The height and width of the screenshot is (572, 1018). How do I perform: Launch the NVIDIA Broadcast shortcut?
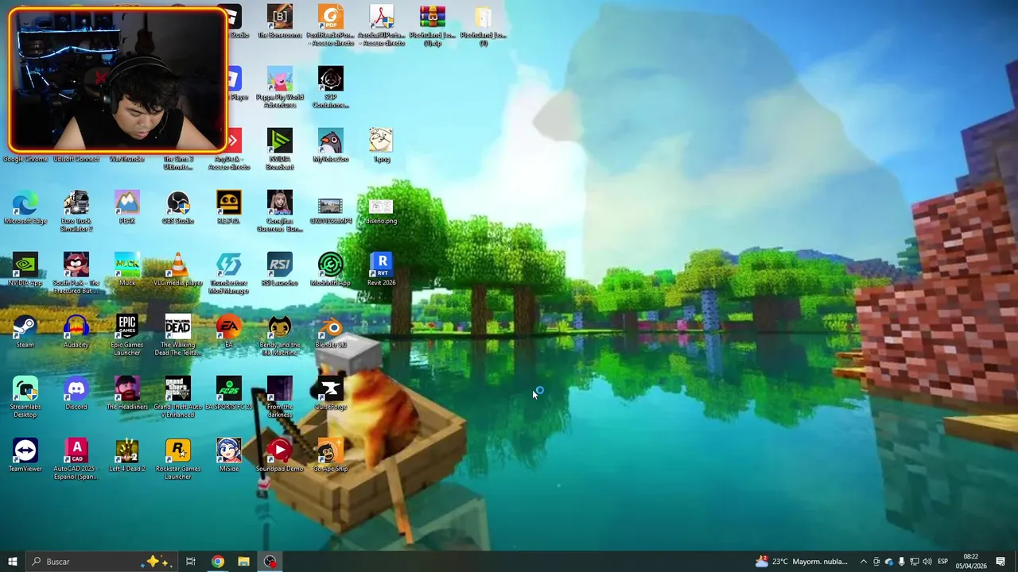[x=280, y=149]
